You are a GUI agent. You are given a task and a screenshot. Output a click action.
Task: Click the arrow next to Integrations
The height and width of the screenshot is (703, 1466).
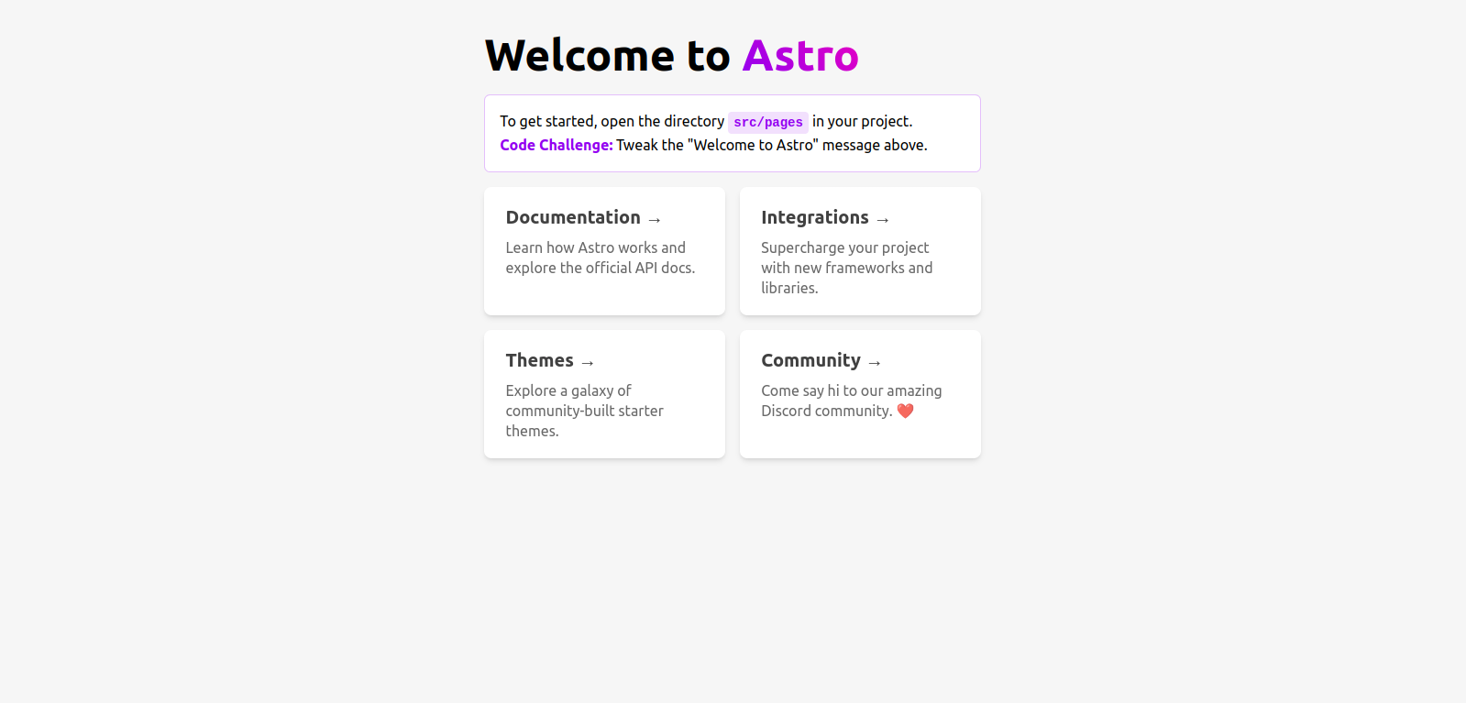(x=883, y=220)
